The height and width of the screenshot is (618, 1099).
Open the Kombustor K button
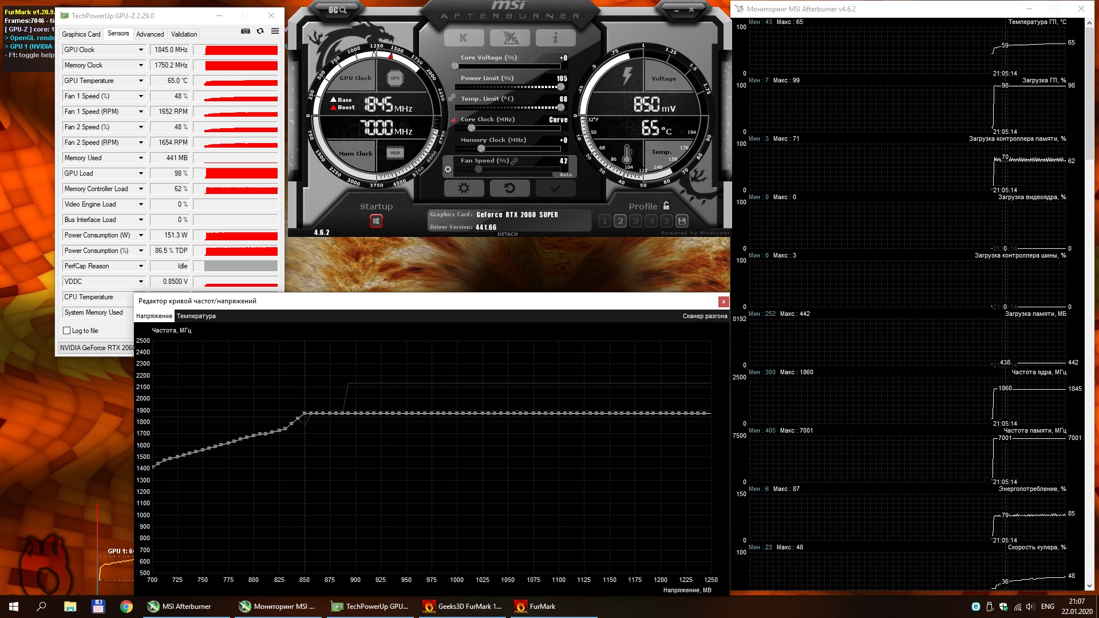tap(464, 38)
